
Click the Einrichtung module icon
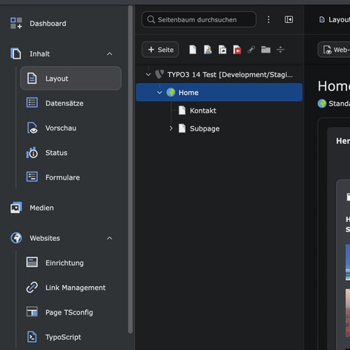[32, 262]
